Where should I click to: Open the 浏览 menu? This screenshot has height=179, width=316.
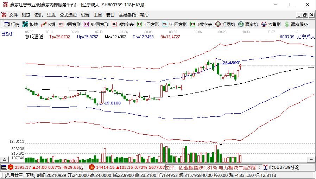26,15
